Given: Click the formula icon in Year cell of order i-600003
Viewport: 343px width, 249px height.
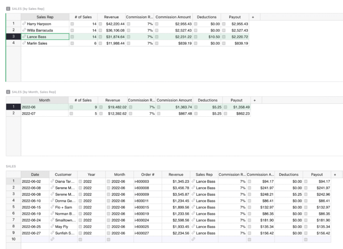Looking at the screenshot, I should [80, 181].
